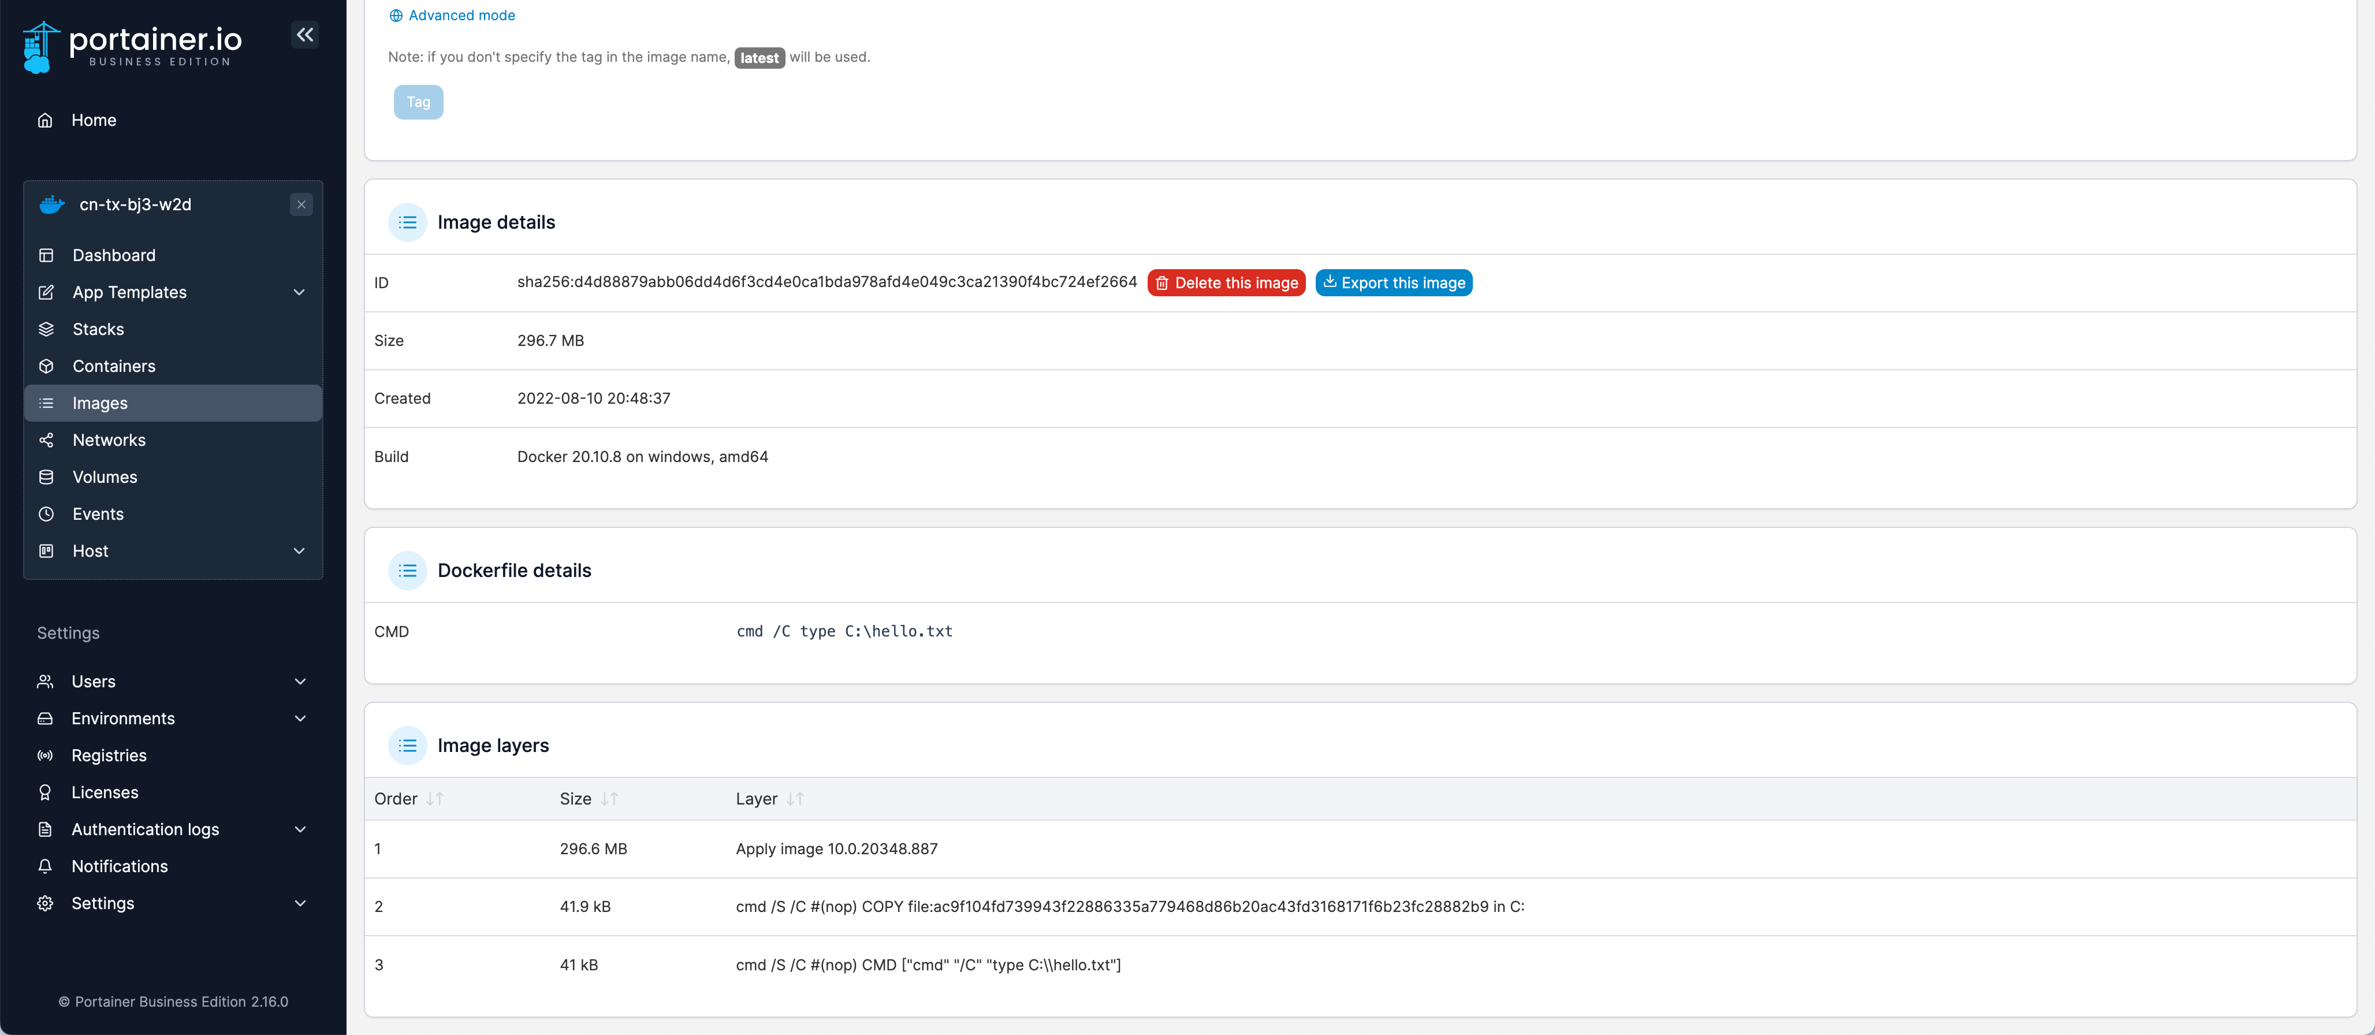This screenshot has width=2375, height=1035.
Task: Click layer 3 CMD command text
Action: [x=928, y=964]
